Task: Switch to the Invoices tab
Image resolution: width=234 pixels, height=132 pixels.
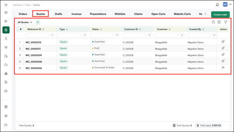Action: pos(76,14)
